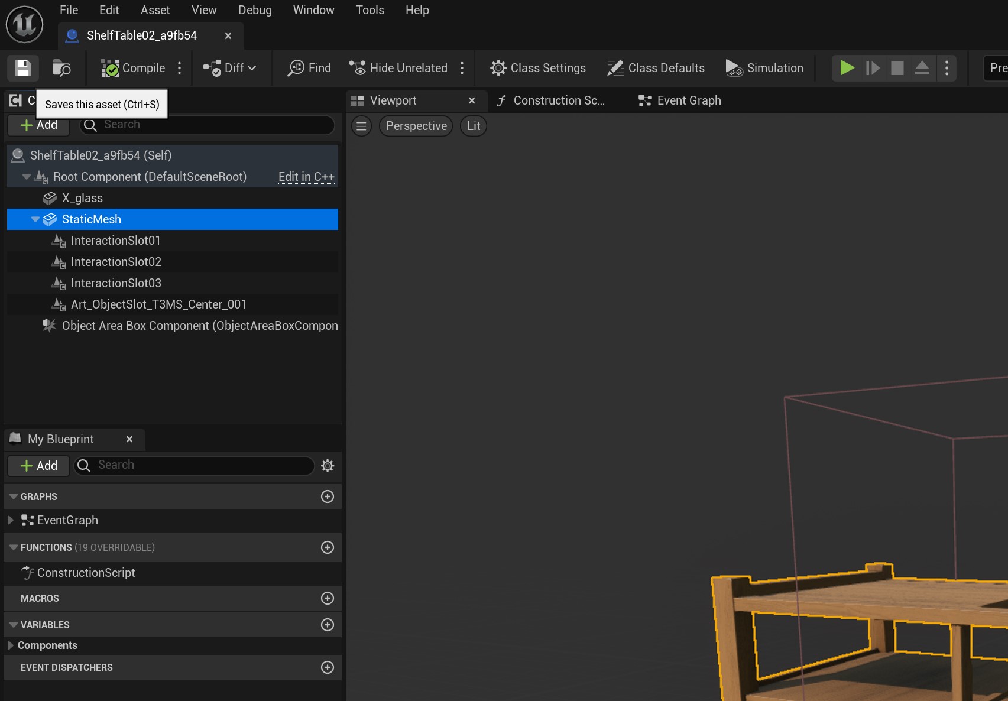1008x701 pixels.
Task: Open Hide Unrelated options menu
Action: [462, 68]
